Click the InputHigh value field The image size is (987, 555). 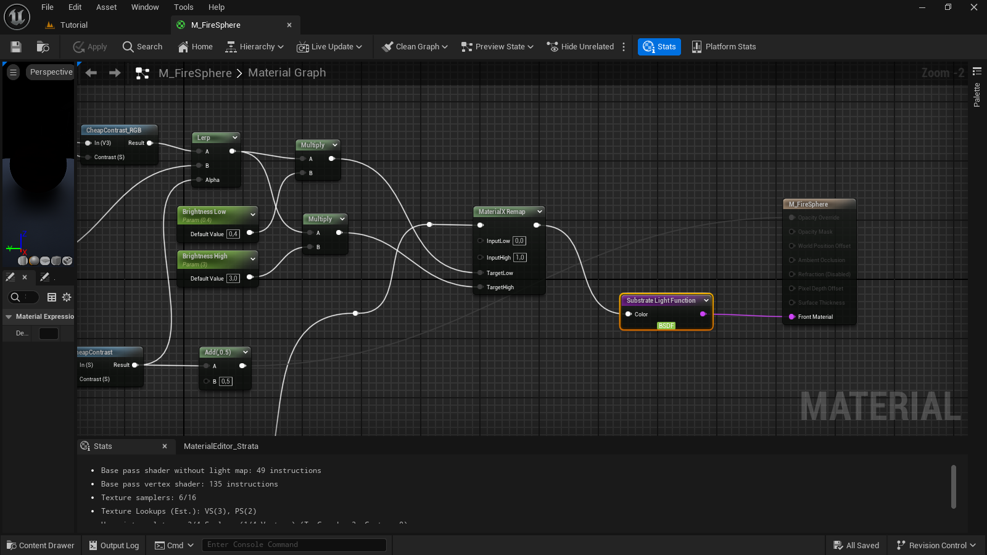pyautogui.click(x=520, y=258)
